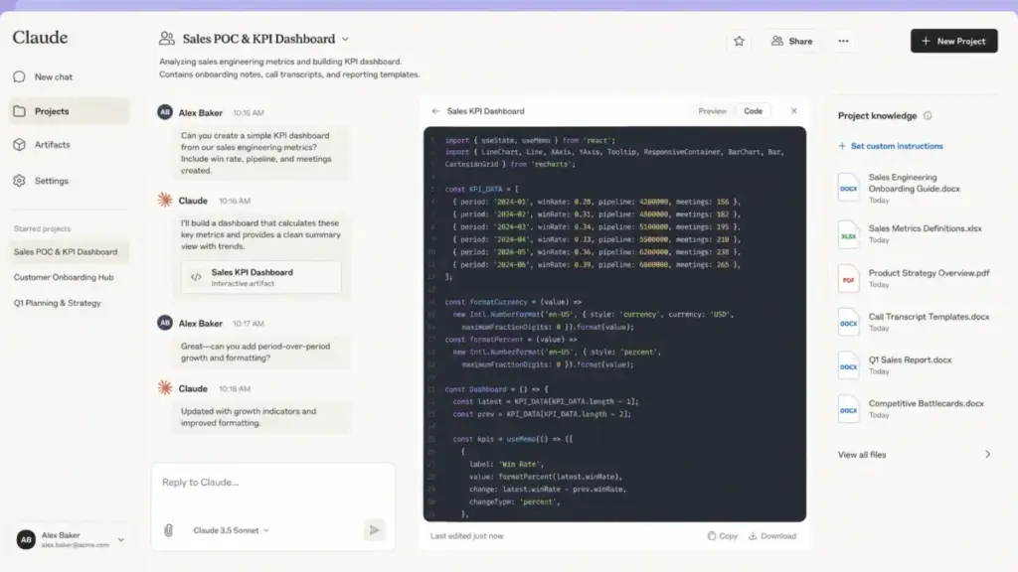Click Set custom instructions link

[891, 146]
